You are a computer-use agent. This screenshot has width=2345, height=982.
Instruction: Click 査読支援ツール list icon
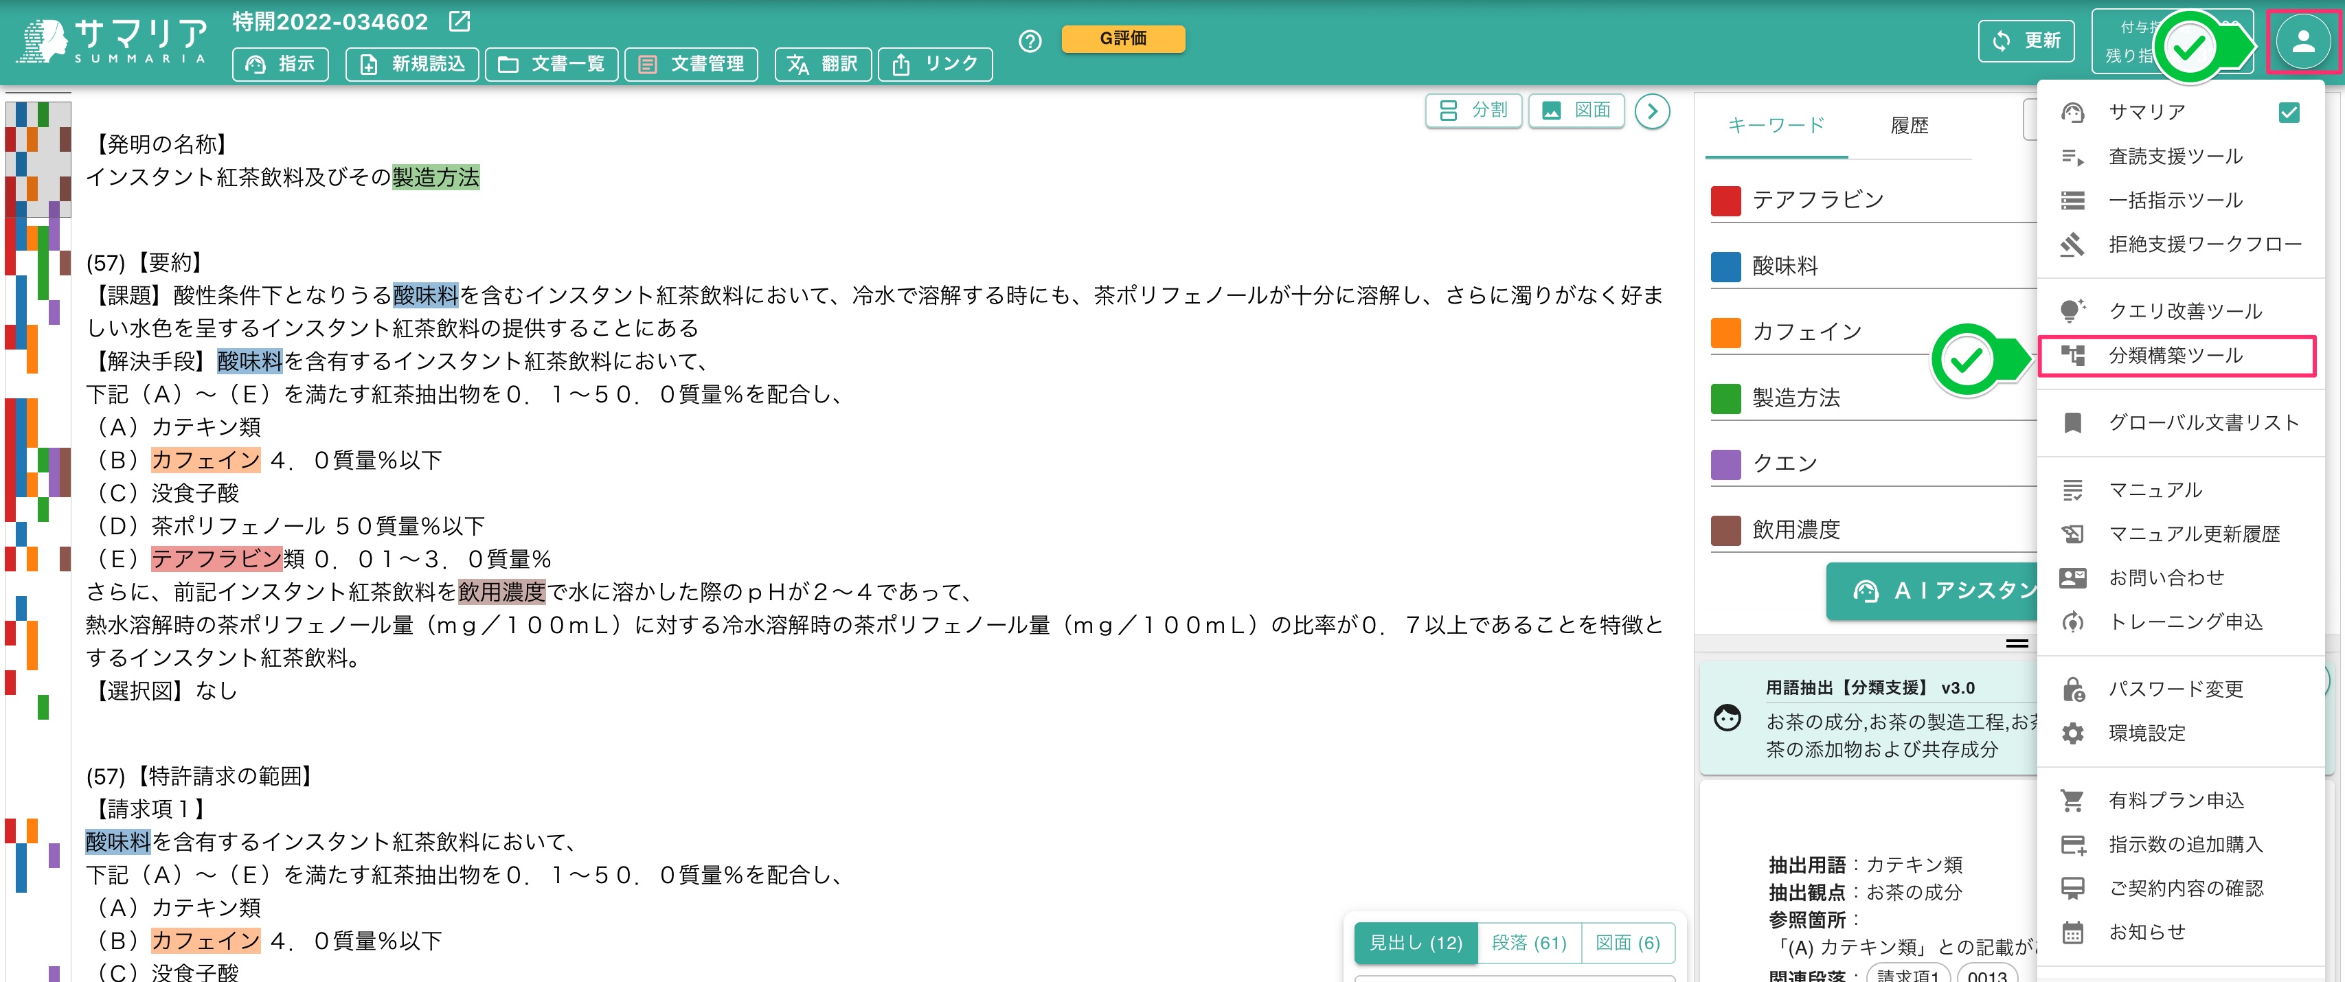coord(2073,157)
